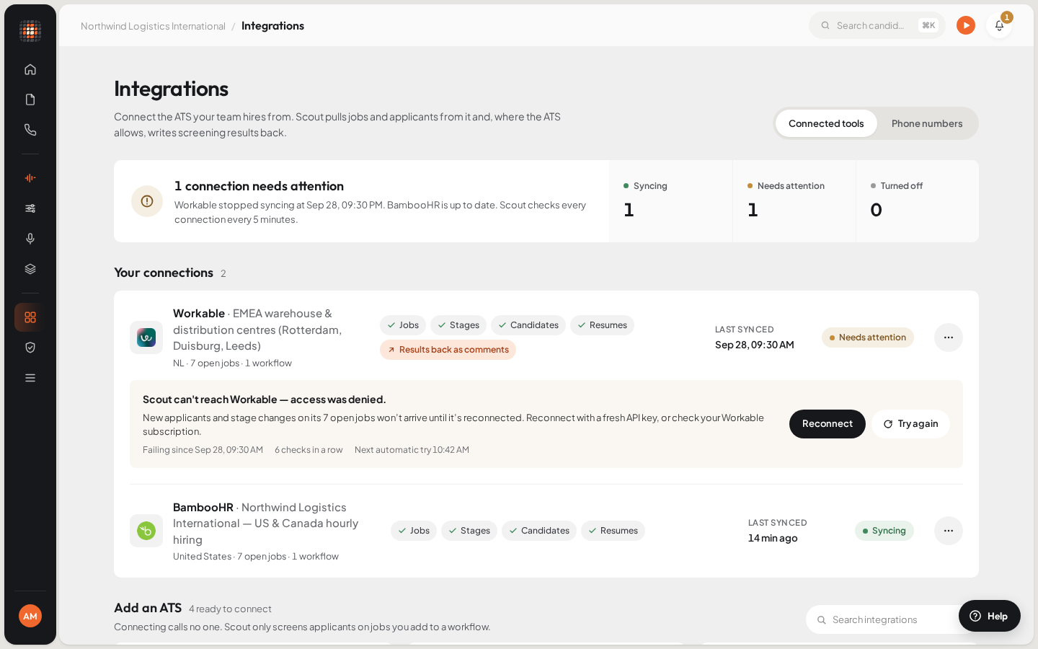Click the Turned off count card

(x=918, y=201)
